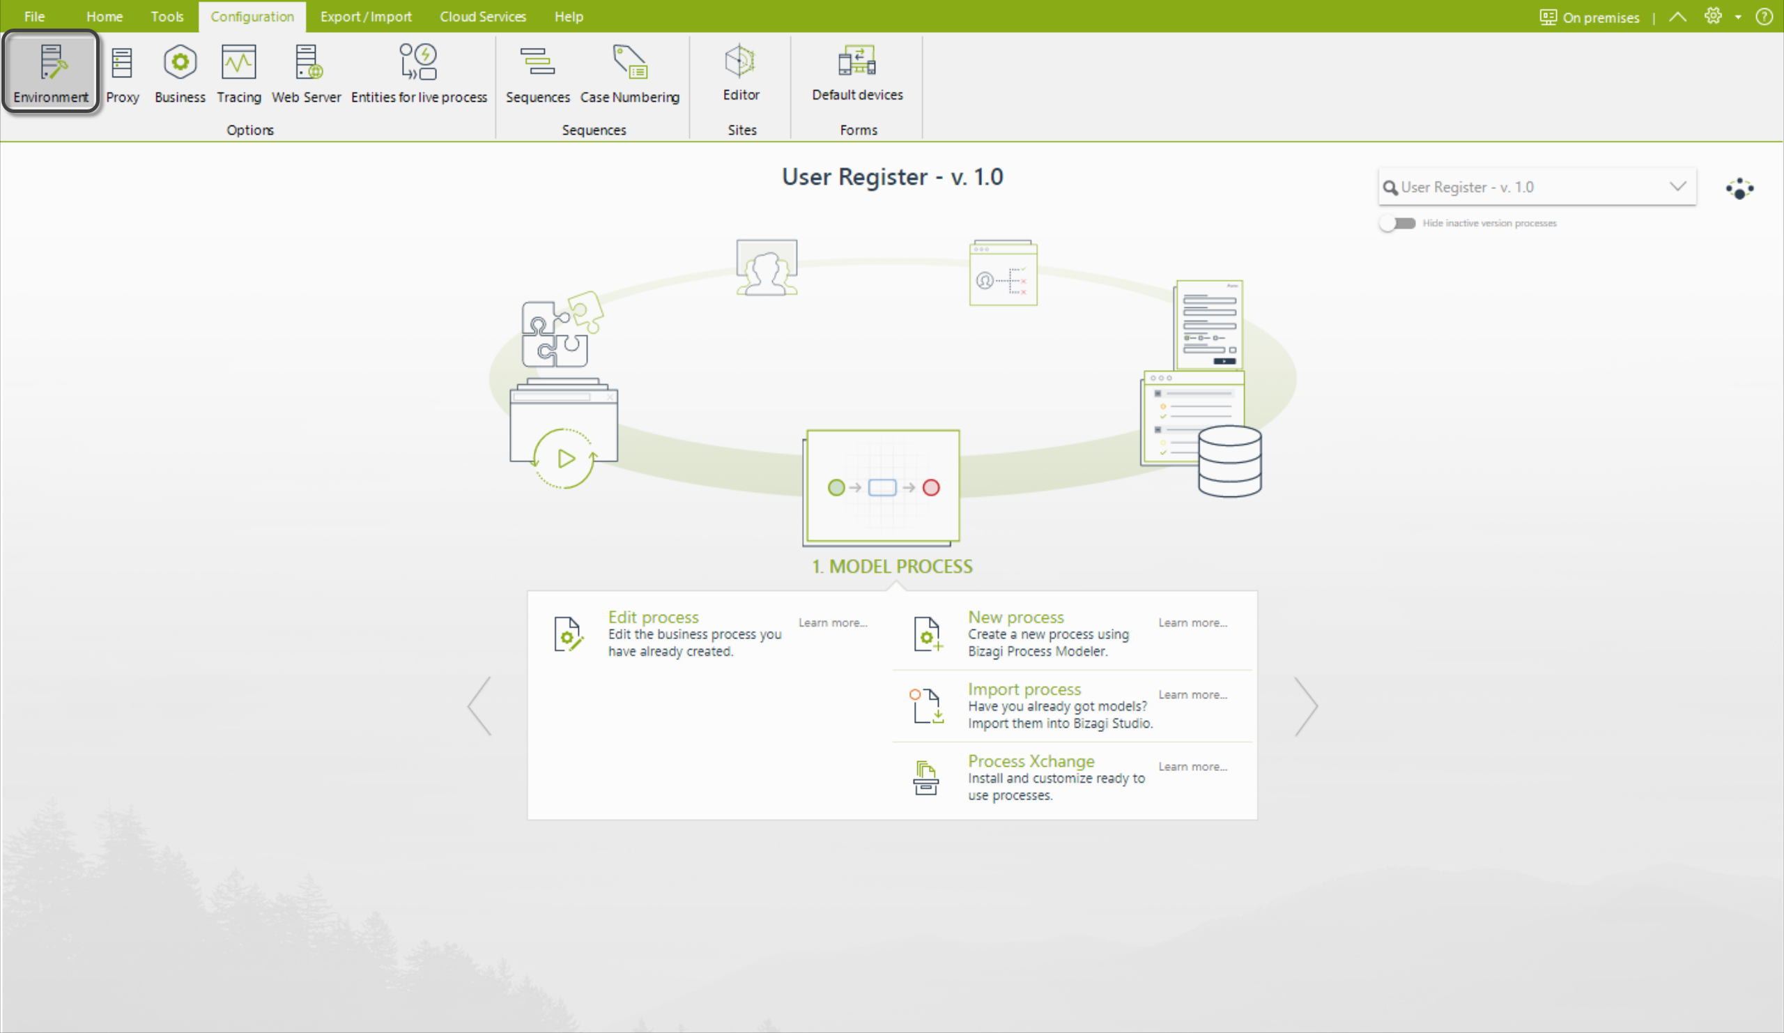Click the settings gear in title bar

[1712, 16]
